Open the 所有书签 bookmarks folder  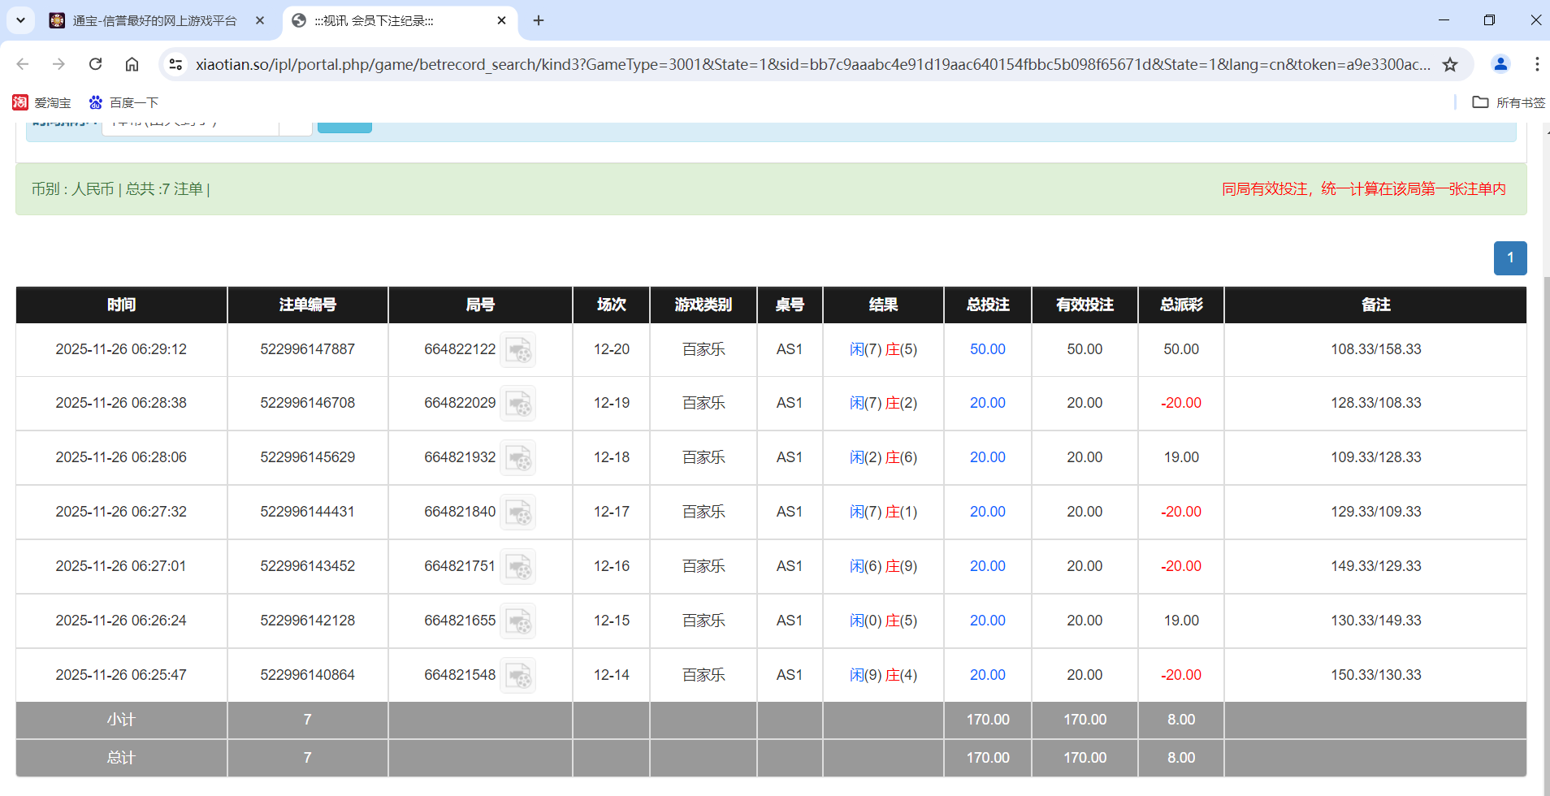[x=1509, y=102]
